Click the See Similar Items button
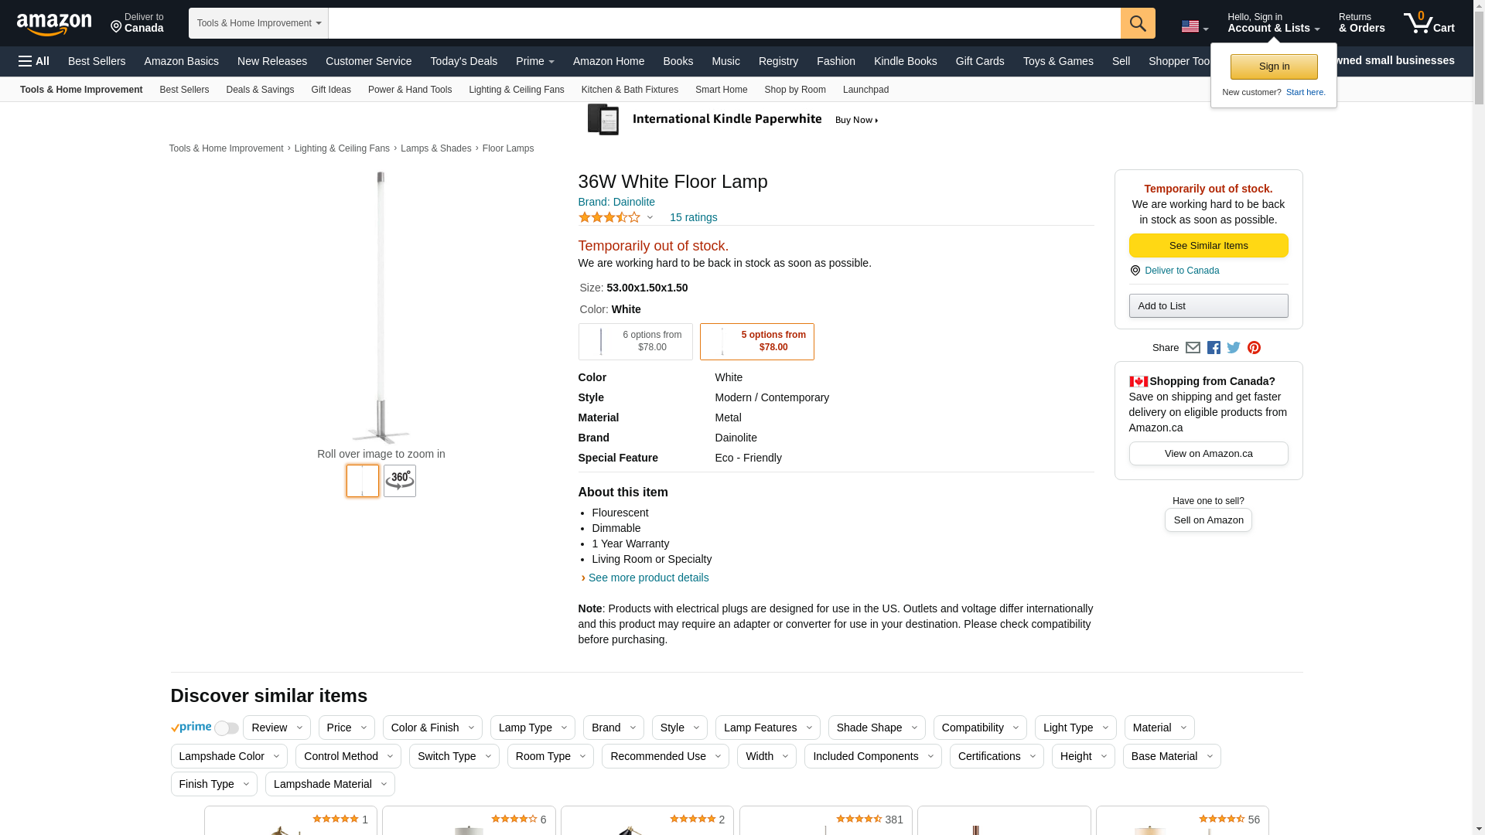The height and width of the screenshot is (835, 1485). click(1208, 246)
